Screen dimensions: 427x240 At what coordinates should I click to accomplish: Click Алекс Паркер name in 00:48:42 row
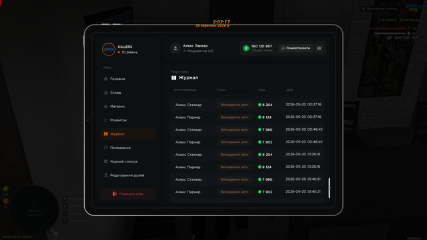188,142
